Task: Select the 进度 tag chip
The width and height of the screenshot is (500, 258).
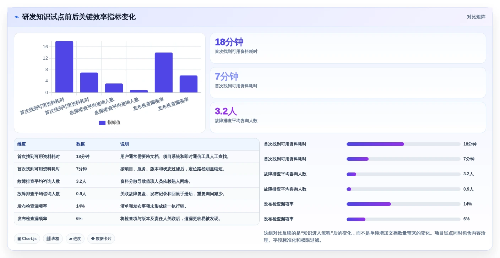Action: 75,239
